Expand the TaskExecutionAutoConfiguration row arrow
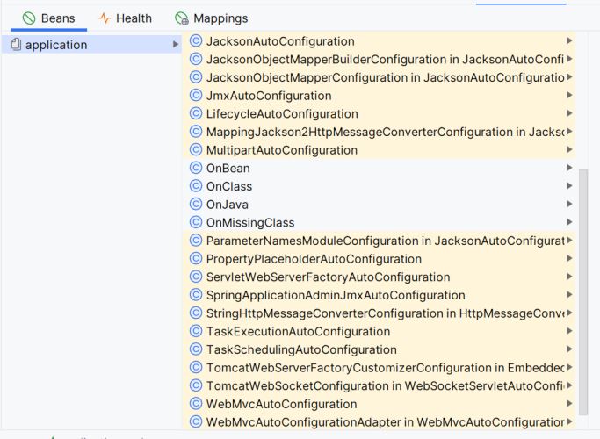Screen dimensions: 600x439 tap(569, 331)
